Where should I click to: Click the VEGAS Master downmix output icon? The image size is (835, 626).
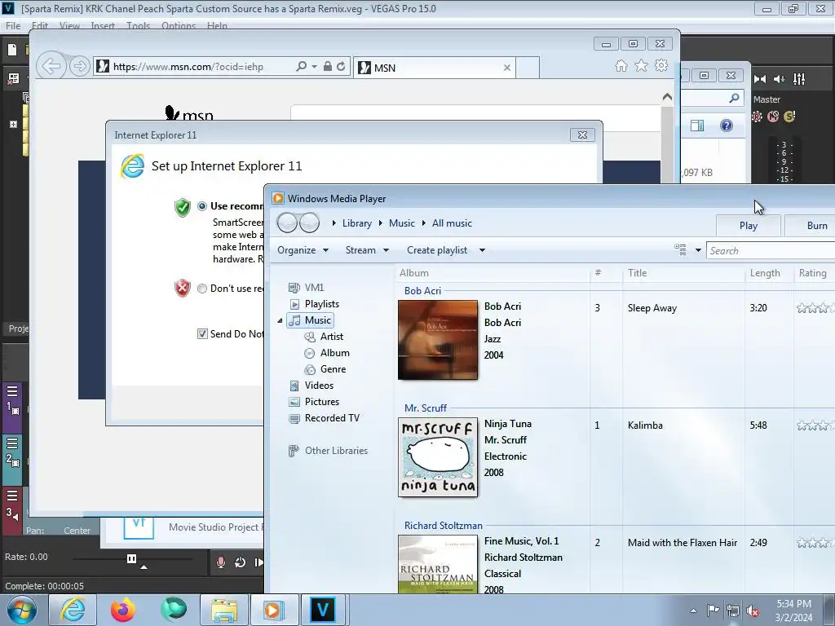[760, 79]
